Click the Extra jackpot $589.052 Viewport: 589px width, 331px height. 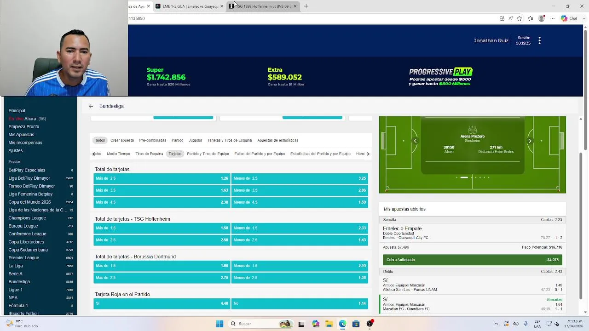[285, 77]
